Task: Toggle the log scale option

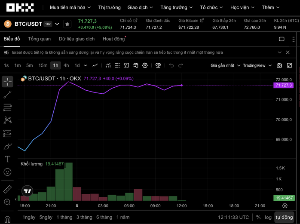Action: (268, 217)
